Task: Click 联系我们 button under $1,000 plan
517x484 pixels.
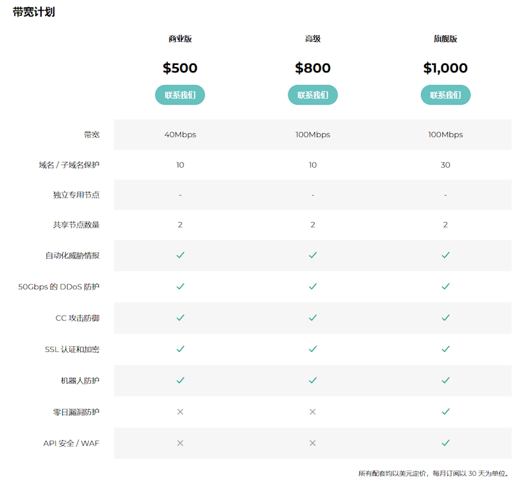Action: [445, 95]
